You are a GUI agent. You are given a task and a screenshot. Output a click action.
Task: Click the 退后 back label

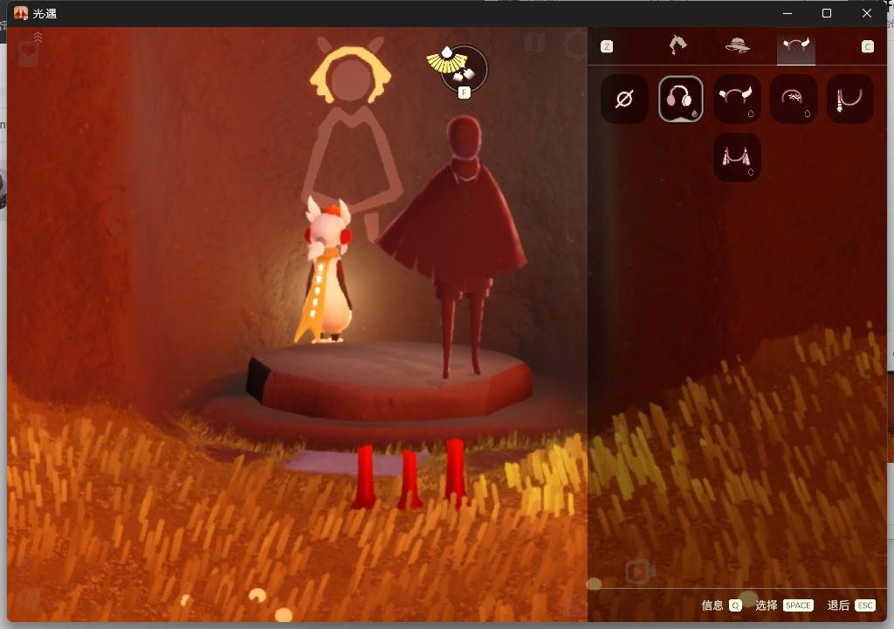(838, 605)
